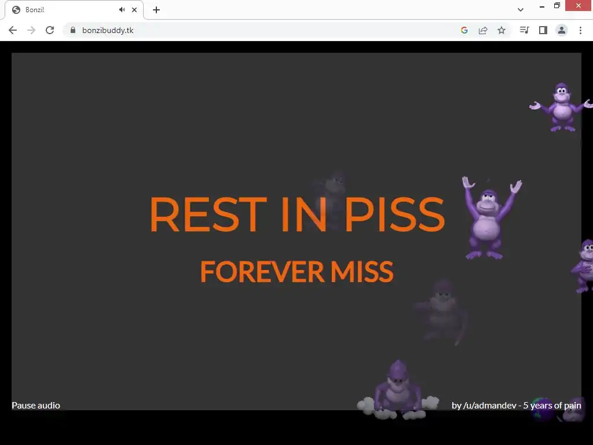Click the Bonzi with both arms raised
The width and height of the screenshot is (593, 445).
click(x=491, y=218)
